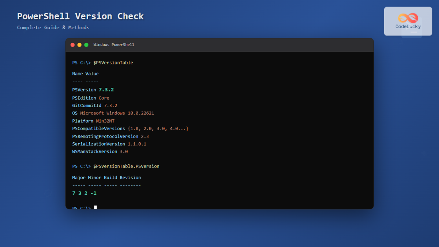The image size is (439, 247).
Task: Click the blinking cursor block at the prompt
Action: click(x=95, y=207)
